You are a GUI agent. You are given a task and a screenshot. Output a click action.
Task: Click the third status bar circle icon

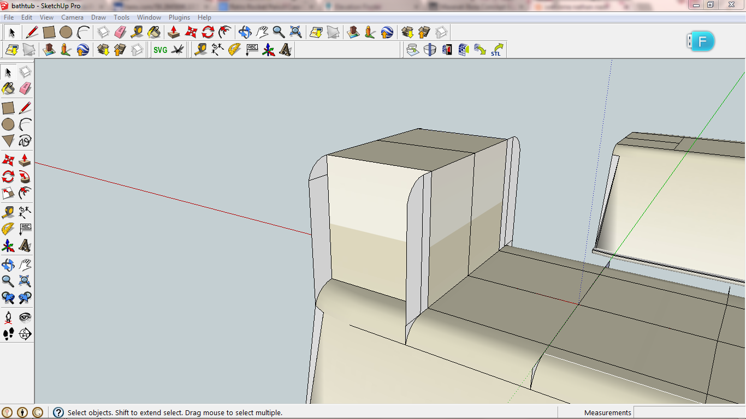click(38, 412)
